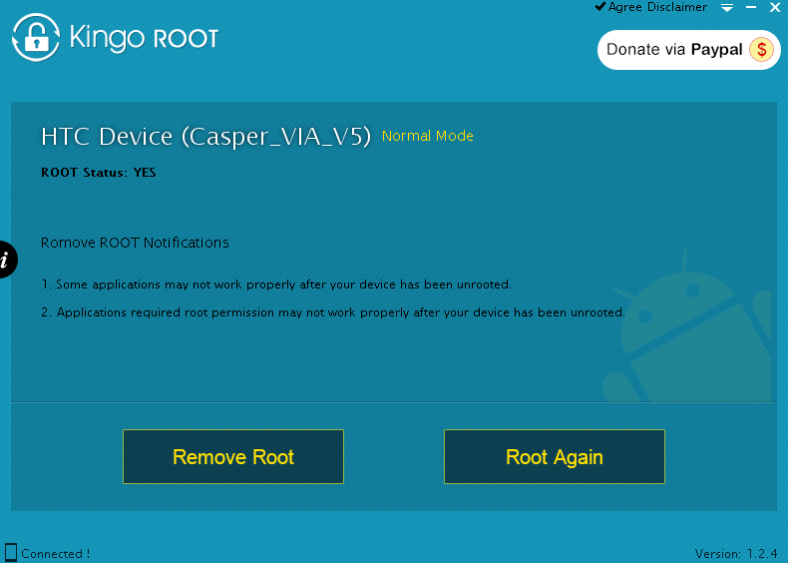
Task: Click the Kingo ROOT title text
Action: pos(144,39)
